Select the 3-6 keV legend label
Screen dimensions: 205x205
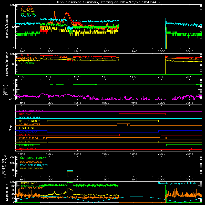(x=27, y=6)
